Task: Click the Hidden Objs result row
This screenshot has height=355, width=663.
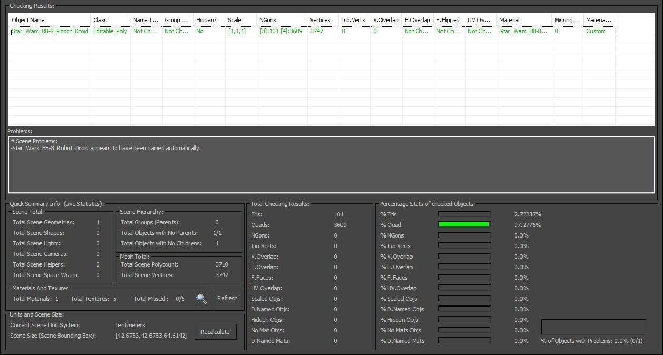Action: (294, 320)
